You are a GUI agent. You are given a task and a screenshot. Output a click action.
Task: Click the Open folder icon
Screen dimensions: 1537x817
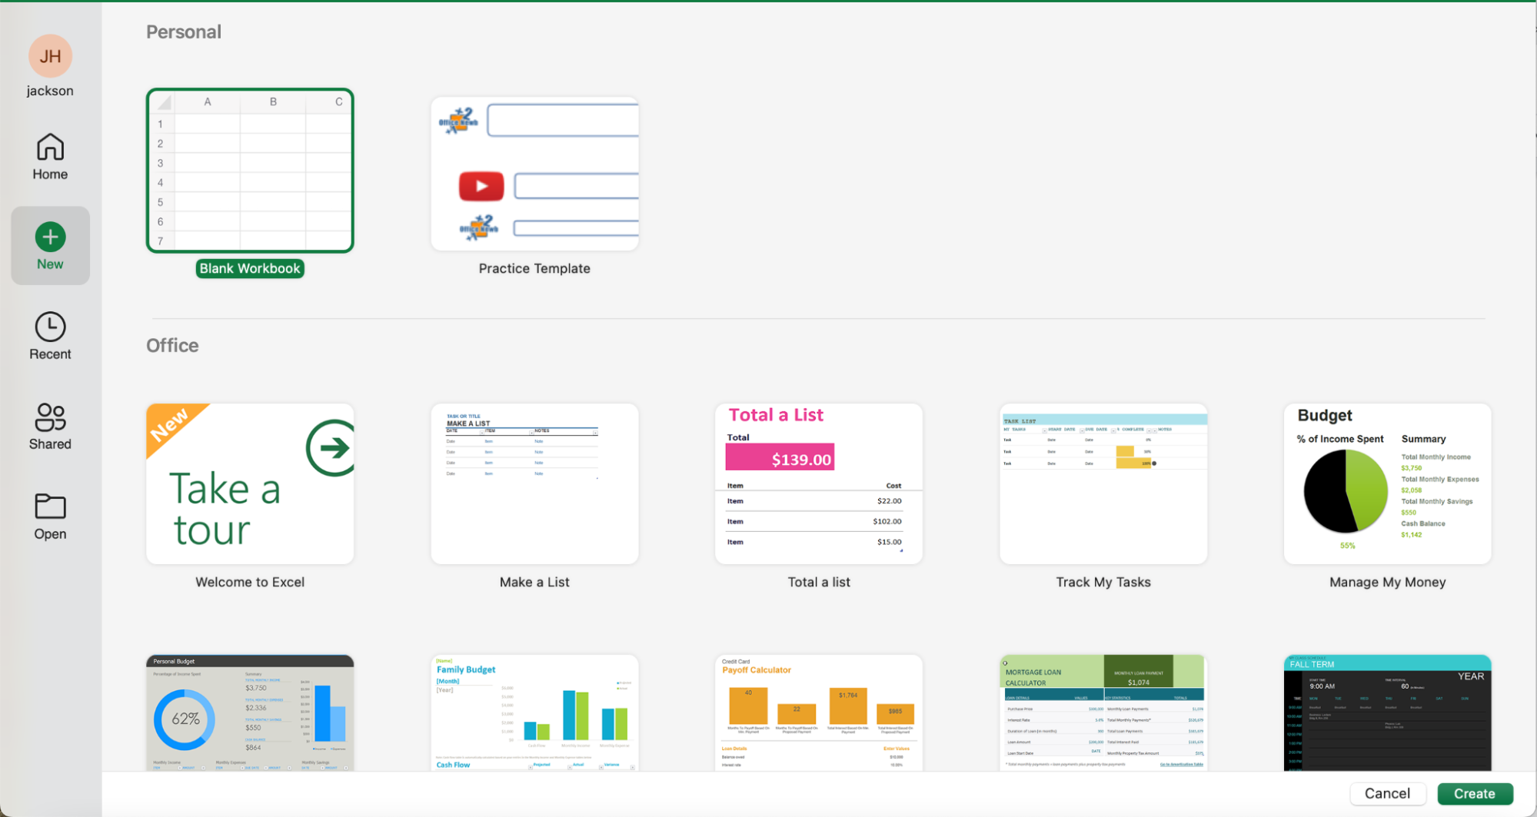point(50,516)
